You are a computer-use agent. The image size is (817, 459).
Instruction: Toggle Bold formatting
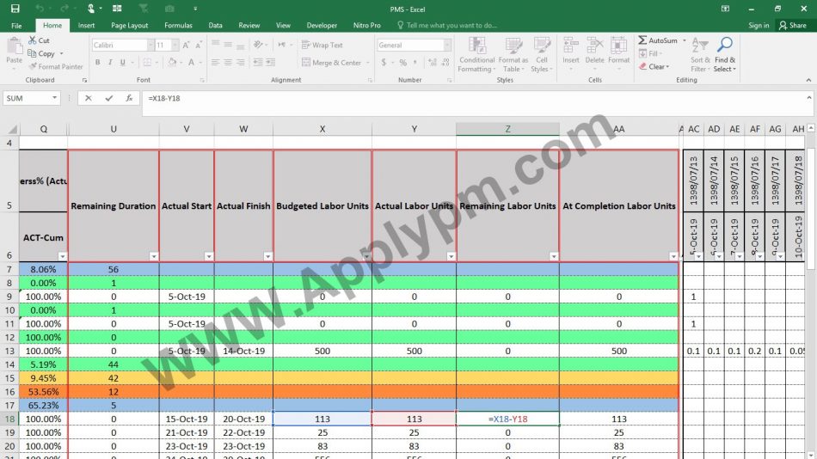coord(97,63)
